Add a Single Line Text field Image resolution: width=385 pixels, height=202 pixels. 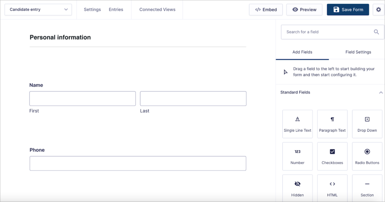(297, 124)
